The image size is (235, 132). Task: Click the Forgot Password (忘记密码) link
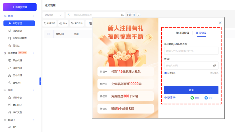click(x=214, y=73)
